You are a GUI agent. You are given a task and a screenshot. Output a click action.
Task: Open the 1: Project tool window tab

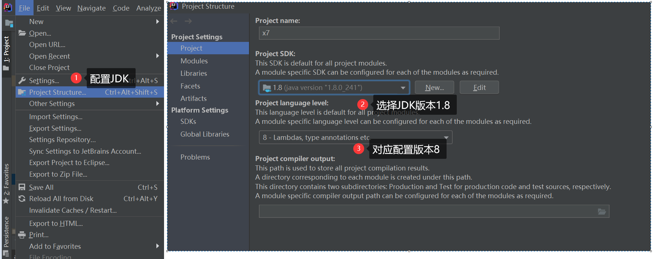[x=6, y=49]
